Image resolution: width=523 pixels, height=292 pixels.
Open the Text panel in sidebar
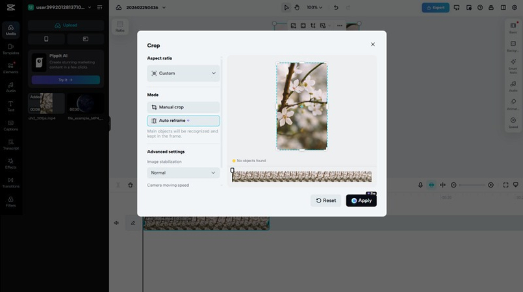[10, 106]
